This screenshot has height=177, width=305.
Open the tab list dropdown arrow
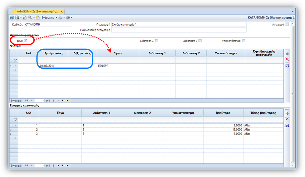click(x=293, y=12)
